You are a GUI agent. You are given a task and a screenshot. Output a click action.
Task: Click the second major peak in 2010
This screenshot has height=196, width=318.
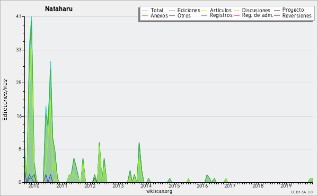tap(50, 61)
